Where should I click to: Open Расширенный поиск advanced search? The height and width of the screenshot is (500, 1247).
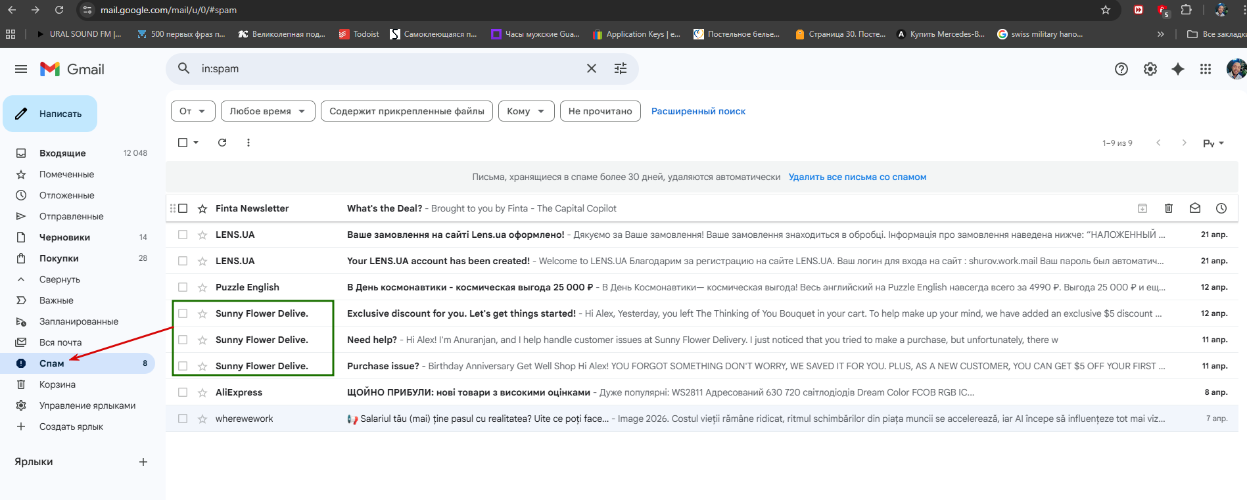(x=698, y=111)
